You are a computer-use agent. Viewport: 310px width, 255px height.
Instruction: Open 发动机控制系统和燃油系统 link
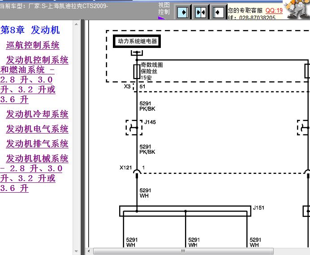pos(34,79)
